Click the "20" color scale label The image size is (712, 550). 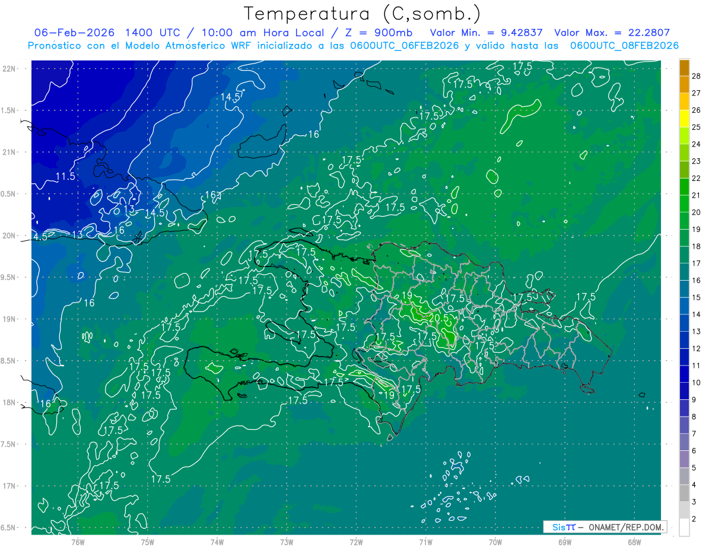(x=697, y=212)
